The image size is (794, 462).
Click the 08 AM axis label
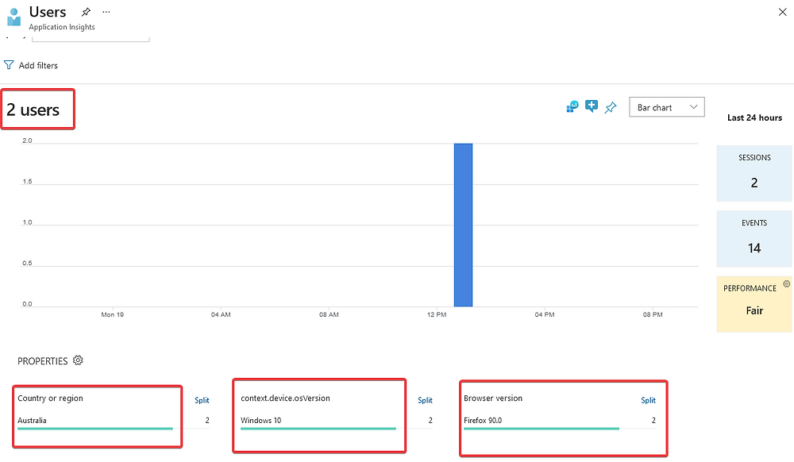click(x=329, y=314)
